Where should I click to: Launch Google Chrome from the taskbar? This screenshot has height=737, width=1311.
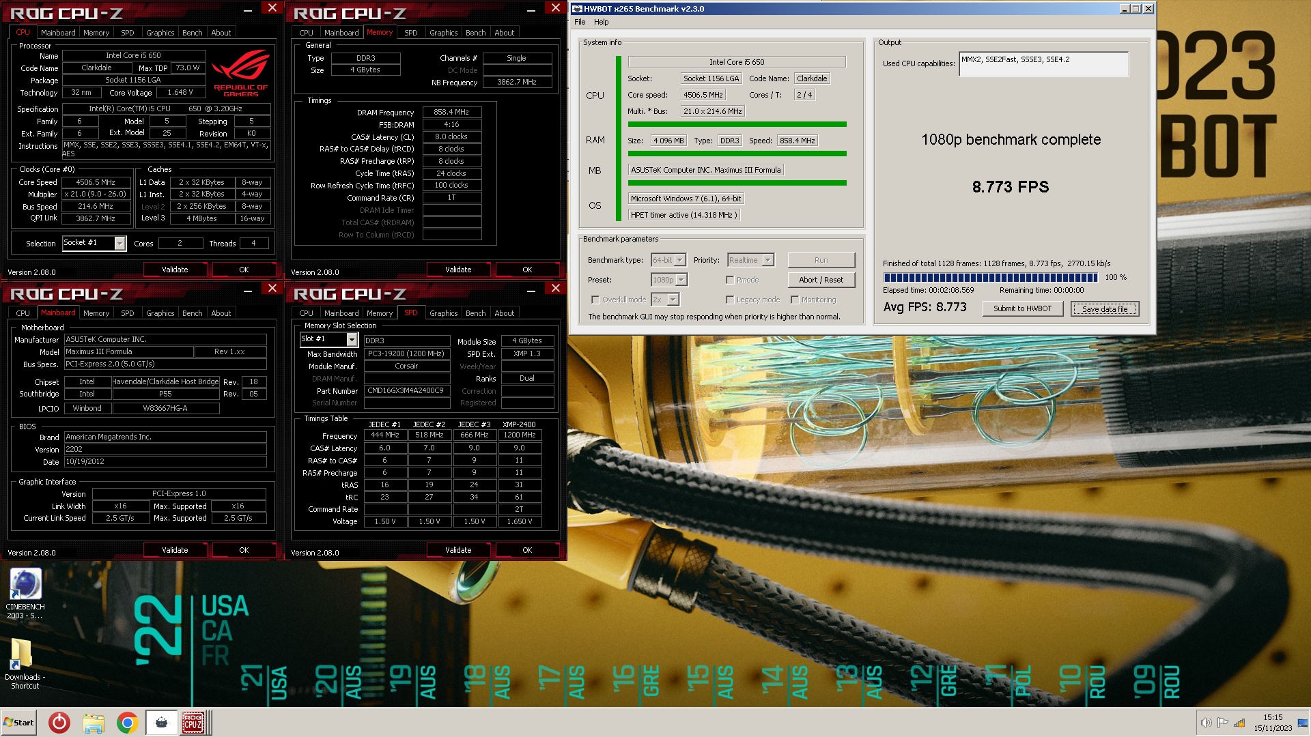[127, 723]
